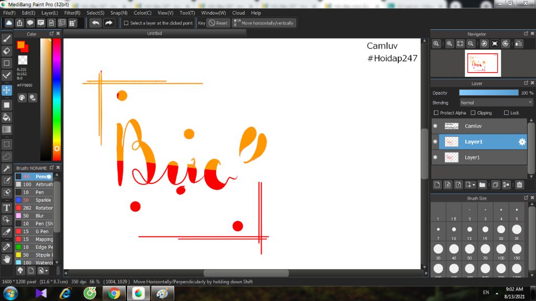The height and width of the screenshot is (301, 536).
Task: Expand the add-layer dropdown arrow
Action: pyautogui.click(x=474, y=185)
